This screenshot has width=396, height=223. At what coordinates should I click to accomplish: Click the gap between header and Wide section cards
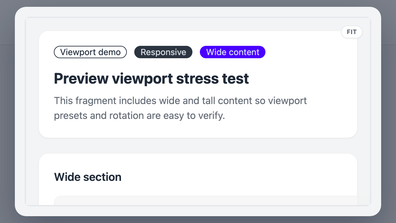point(198,146)
